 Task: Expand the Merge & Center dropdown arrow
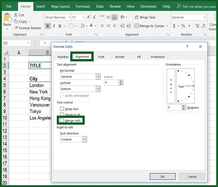[x=167, y=26]
